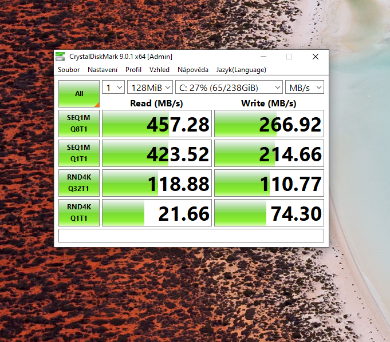Click the 214.66 write result
This screenshot has height=342, width=390.
[269, 153]
